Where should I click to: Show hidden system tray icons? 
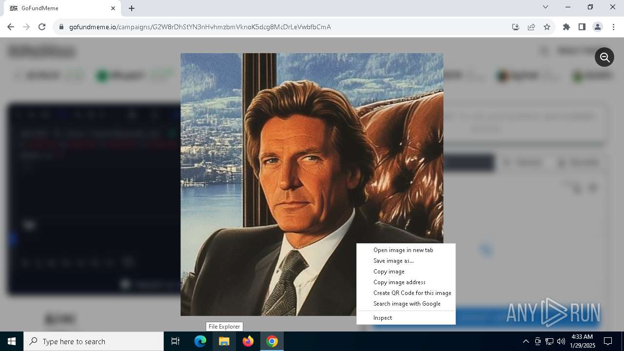(x=526, y=341)
